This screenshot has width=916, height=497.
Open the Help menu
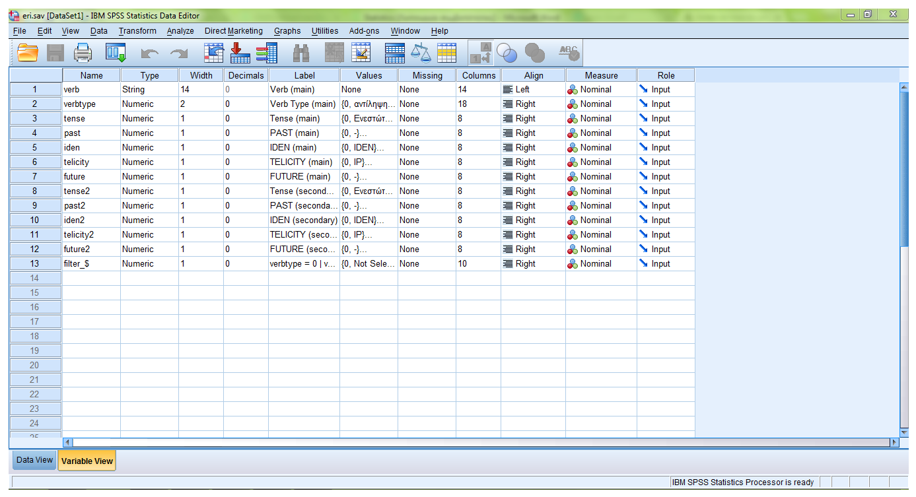(439, 31)
